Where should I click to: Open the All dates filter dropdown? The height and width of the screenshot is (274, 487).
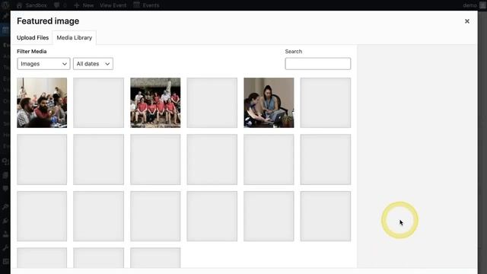coord(93,64)
